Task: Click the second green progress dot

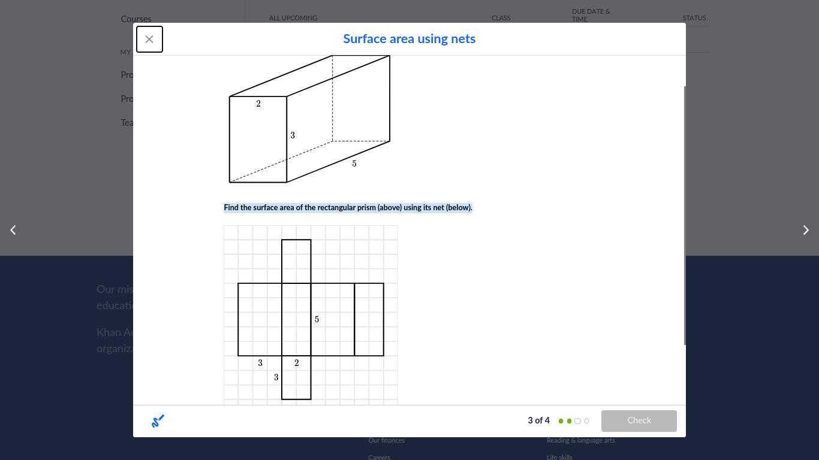Action: [x=569, y=421]
